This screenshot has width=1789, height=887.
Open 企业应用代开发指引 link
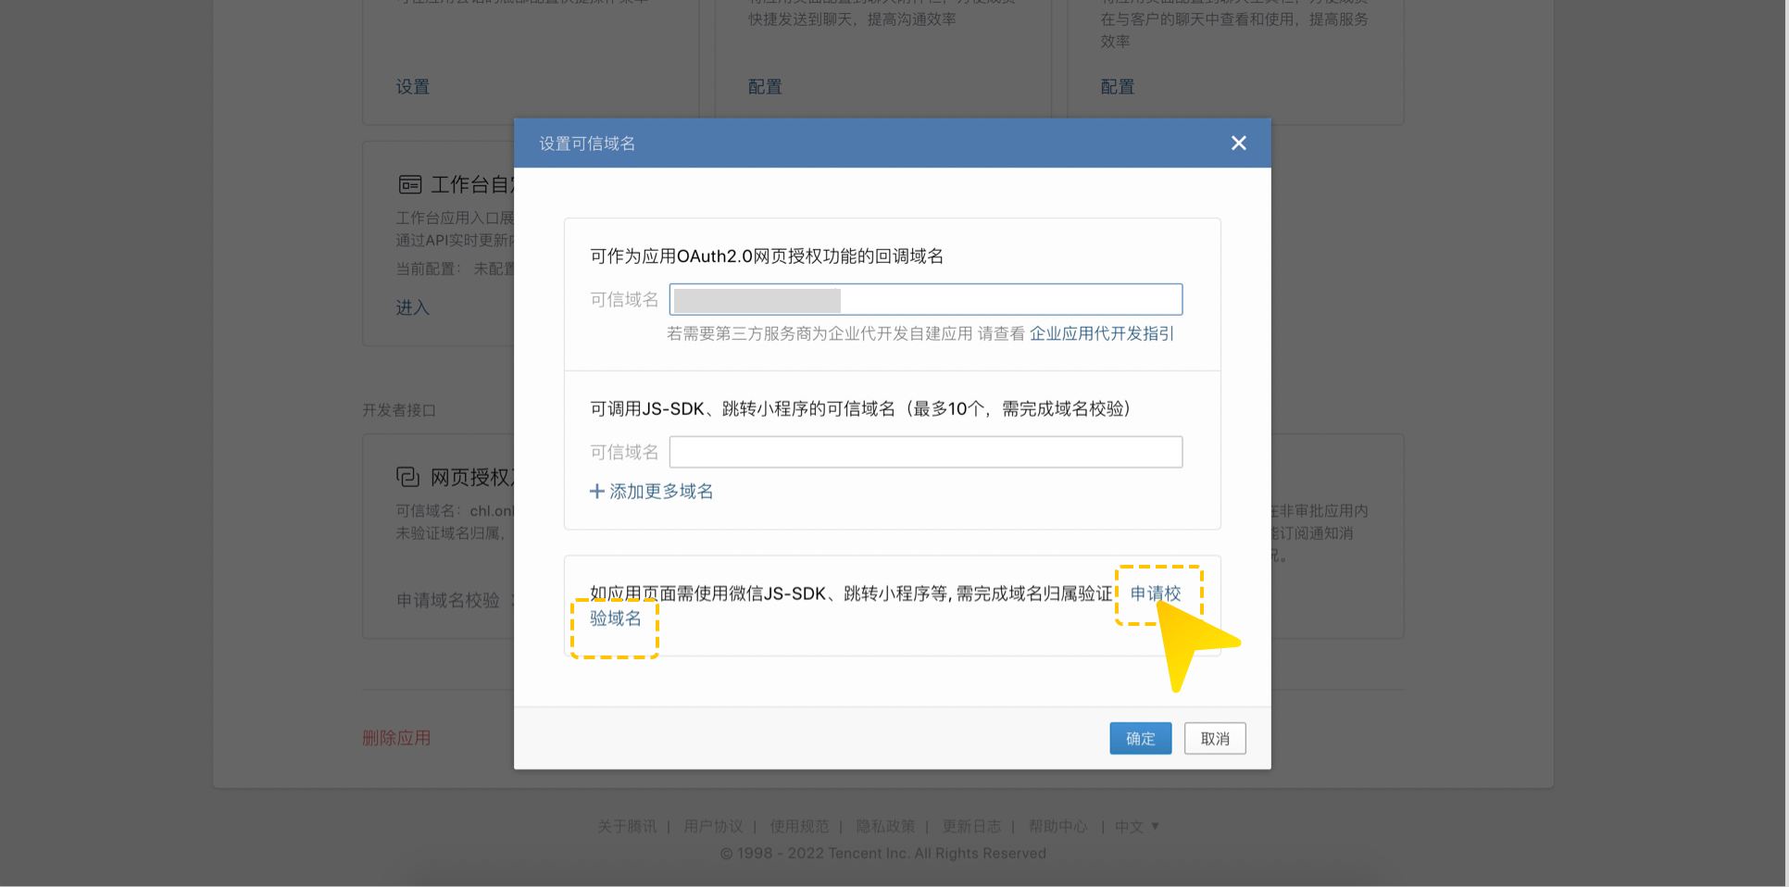[x=1101, y=334]
